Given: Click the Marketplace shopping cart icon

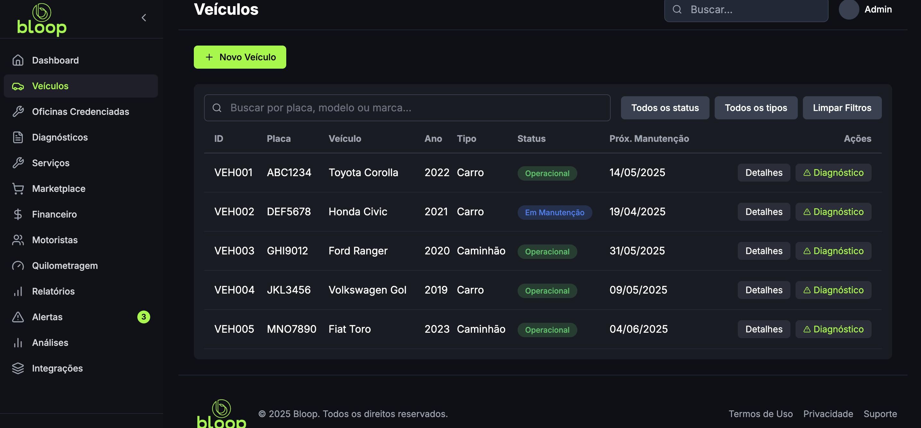Looking at the screenshot, I should click(18, 188).
